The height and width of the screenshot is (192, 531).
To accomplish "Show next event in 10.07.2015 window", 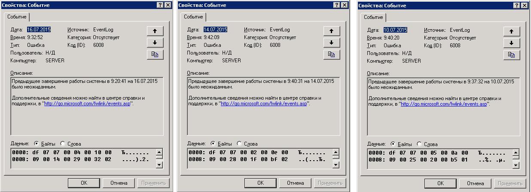I will coord(511,43).
